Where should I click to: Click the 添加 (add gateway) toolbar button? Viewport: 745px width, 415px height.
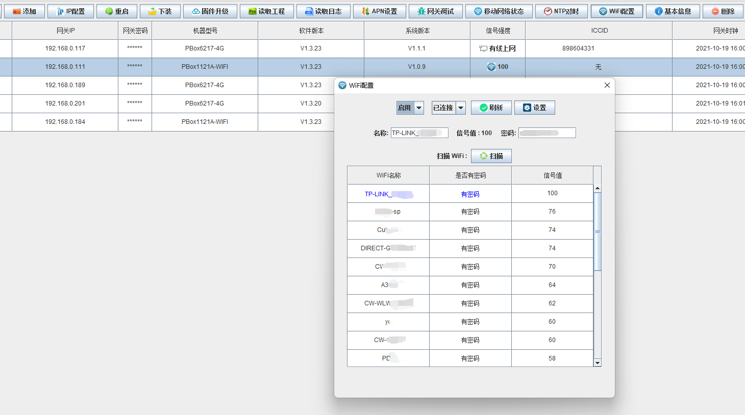[x=24, y=11]
